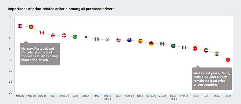Click the France flag data point

pyautogui.click(x=184, y=47)
